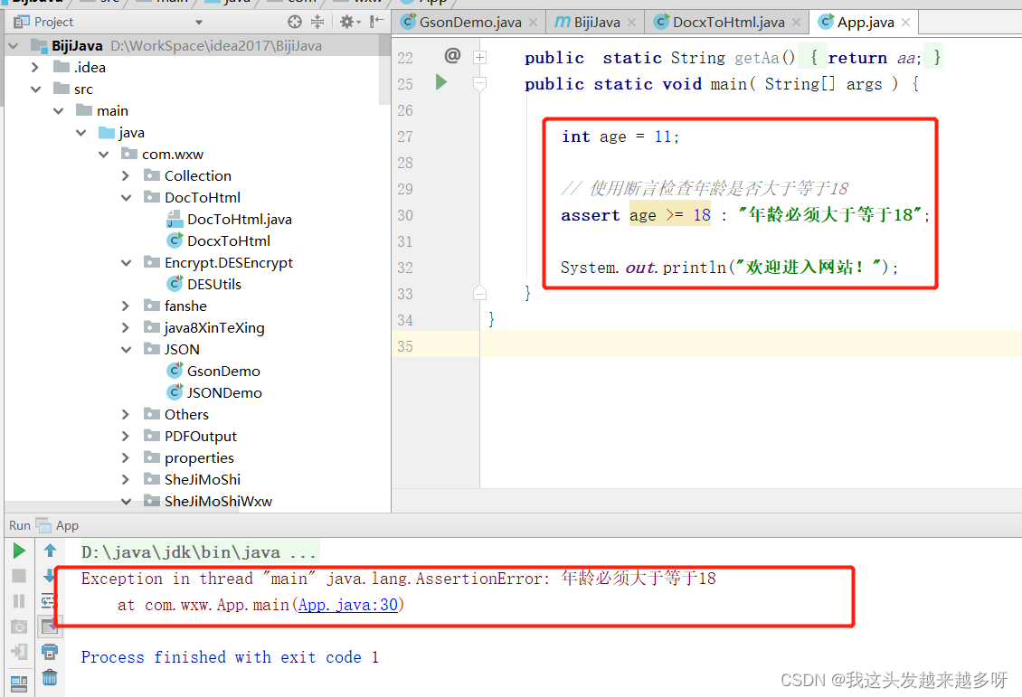
Task: Click the up stack trace arrow
Action: click(x=50, y=551)
